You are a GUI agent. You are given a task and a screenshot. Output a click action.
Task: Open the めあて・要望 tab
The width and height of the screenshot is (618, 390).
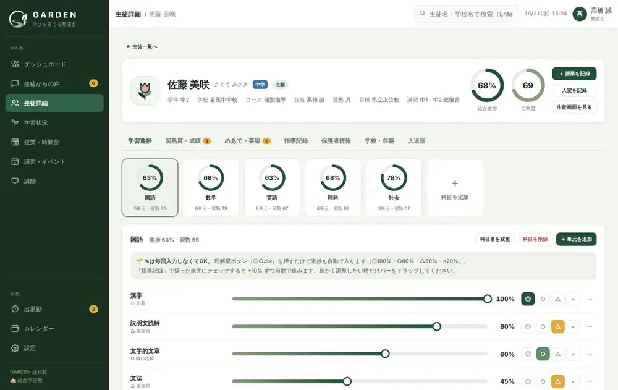click(247, 141)
